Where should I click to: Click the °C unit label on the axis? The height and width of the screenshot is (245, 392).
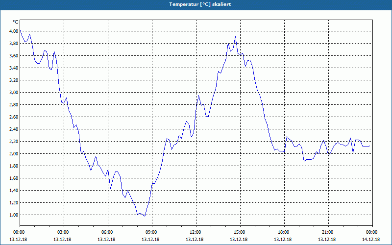pyautogui.click(x=16, y=22)
